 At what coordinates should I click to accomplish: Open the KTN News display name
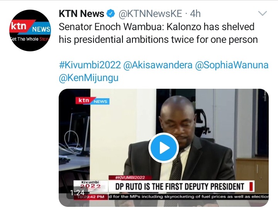coord(81,14)
